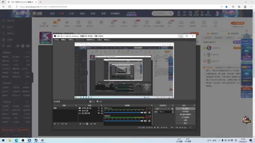Open the 视图(V) menu in OBS
The width and height of the screenshot is (255, 143).
(71, 40)
